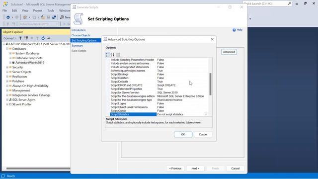This screenshot has height=179, width=318.
Task: Open the View menu
Action: tap(25, 10)
